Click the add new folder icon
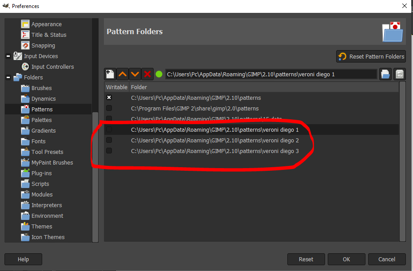 click(x=110, y=74)
